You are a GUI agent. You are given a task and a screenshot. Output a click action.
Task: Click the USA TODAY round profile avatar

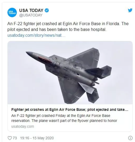coord(12,12)
